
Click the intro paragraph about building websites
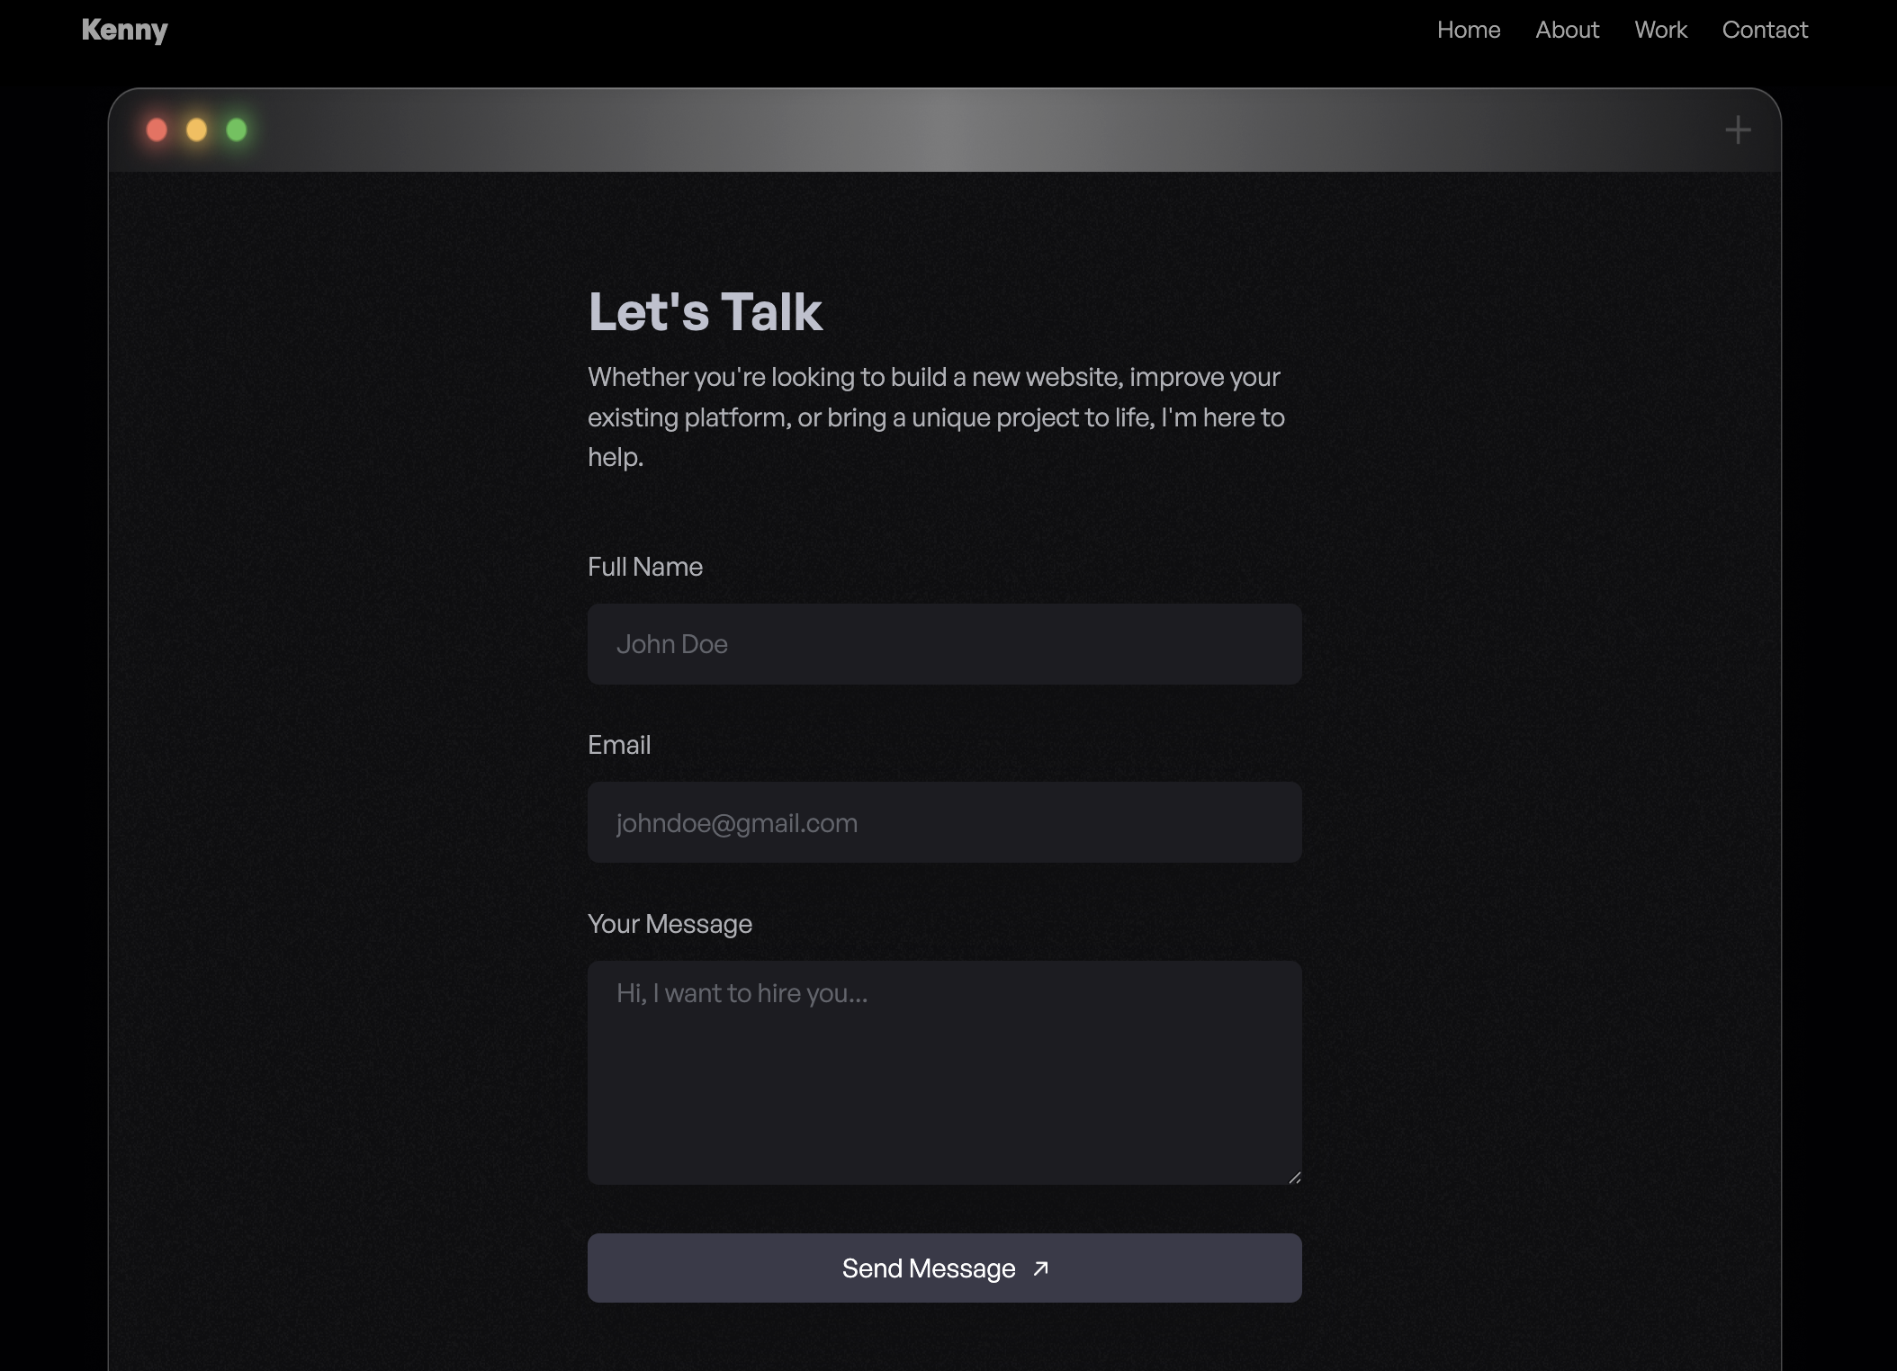pos(935,417)
